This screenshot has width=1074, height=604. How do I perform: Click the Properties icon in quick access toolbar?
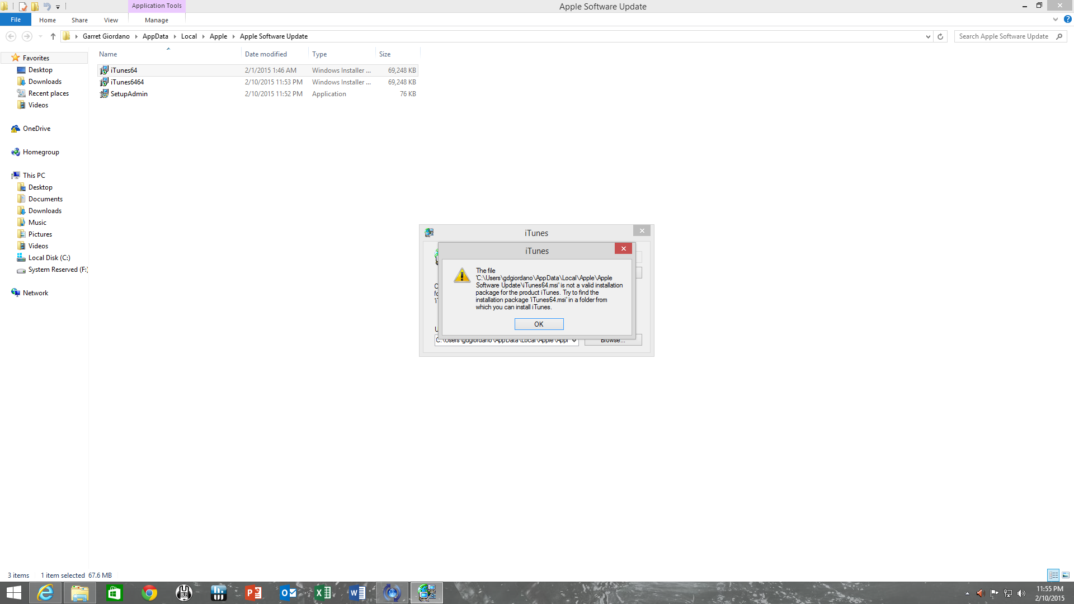(22, 7)
